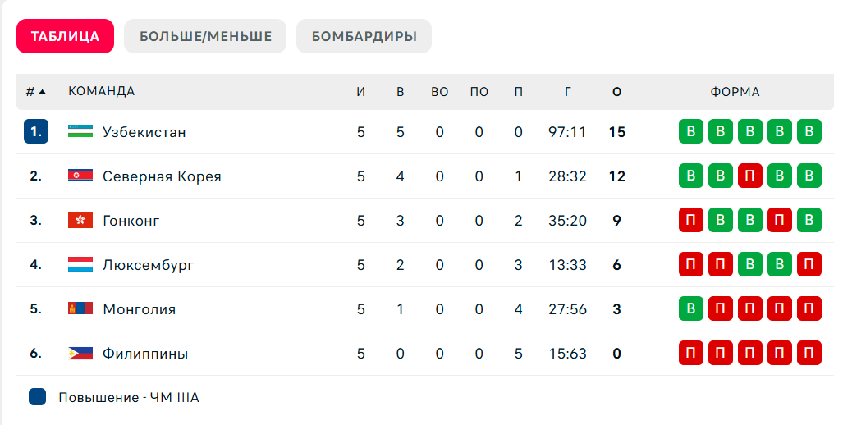The height and width of the screenshot is (425, 843).
Task: Click the Hong Kong flag icon
Action: coord(80,220)
